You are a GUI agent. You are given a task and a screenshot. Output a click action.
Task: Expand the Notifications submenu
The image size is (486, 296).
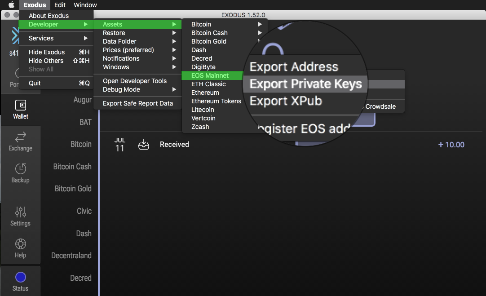pyautogui.click(x=137, y=58)
